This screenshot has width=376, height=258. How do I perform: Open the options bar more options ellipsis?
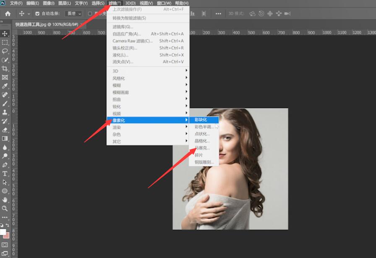[218, 14]
